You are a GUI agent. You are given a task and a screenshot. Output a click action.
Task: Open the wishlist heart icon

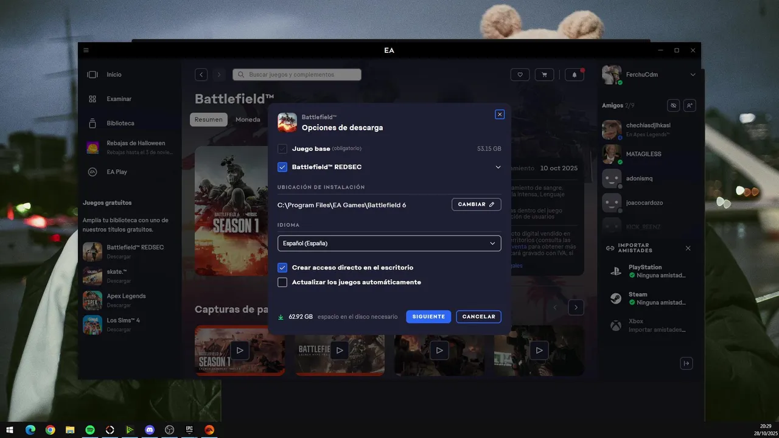520,75
